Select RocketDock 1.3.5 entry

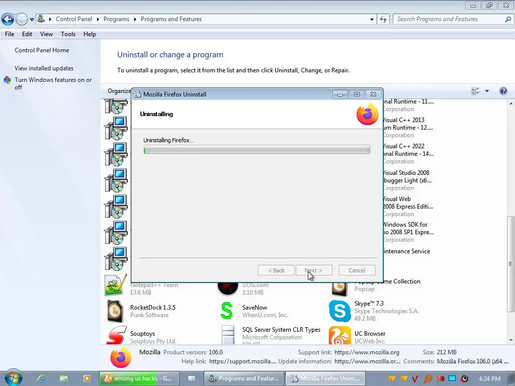coord(153,311)
